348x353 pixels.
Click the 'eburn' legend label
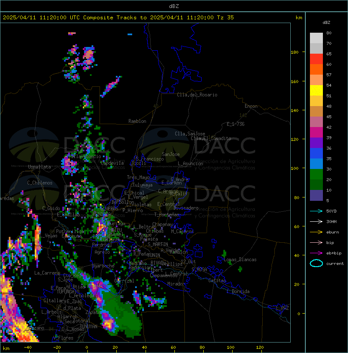coord(333,232)
